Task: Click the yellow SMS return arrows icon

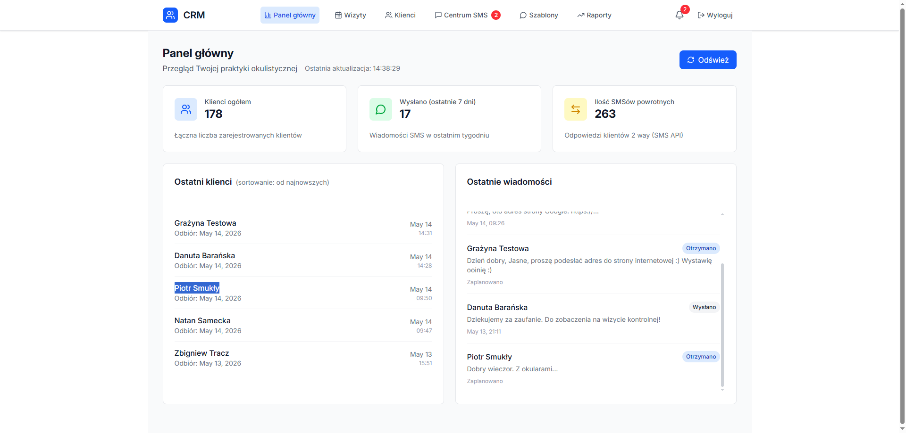Action: [x=576, y=109]
